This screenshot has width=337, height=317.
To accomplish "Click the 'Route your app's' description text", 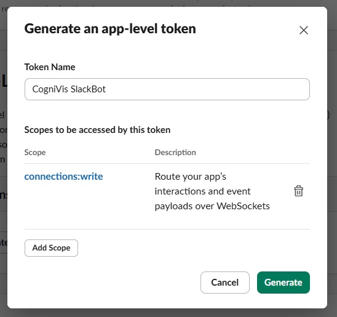I will point(191,177).
